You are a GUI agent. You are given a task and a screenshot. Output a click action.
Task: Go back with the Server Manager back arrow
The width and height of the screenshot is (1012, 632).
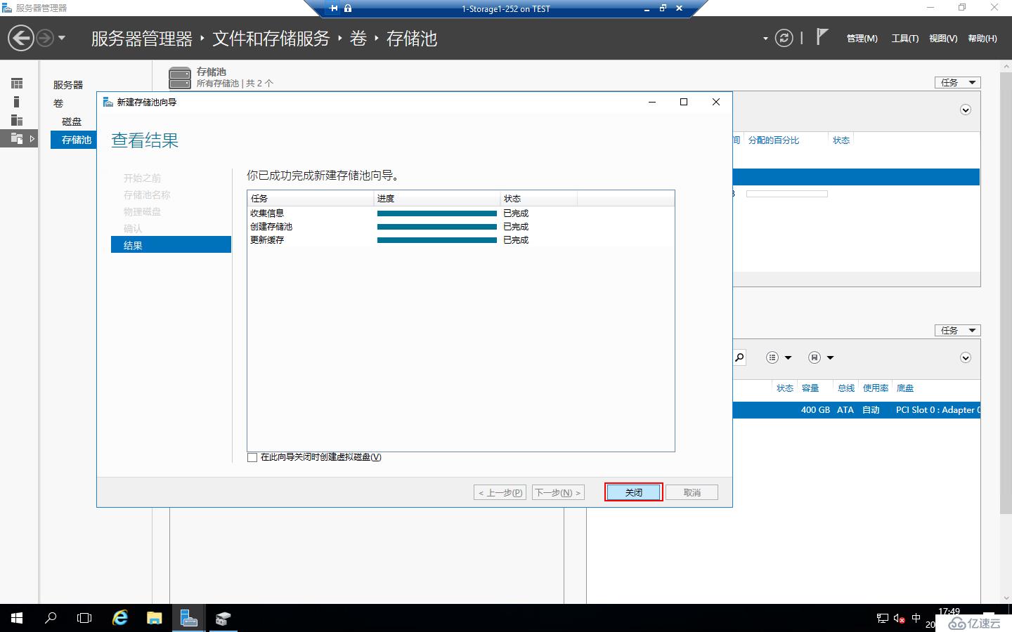[x=21, y=38]
